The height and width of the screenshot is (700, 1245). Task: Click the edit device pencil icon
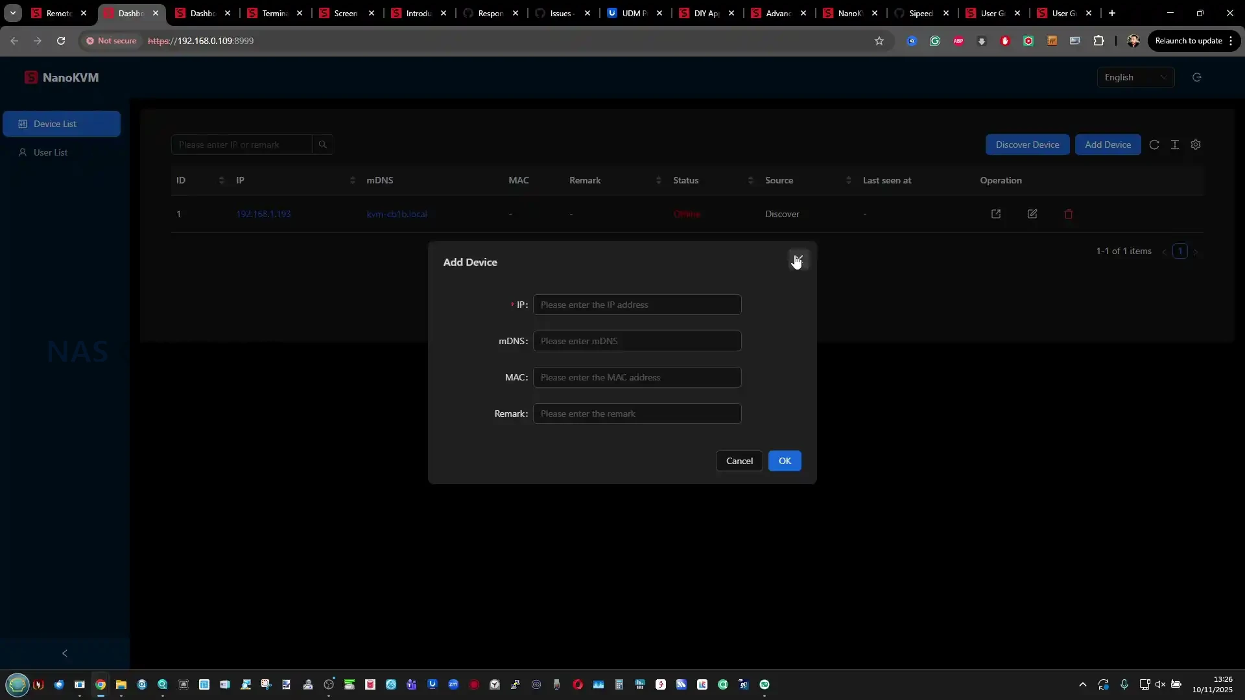1032,214
